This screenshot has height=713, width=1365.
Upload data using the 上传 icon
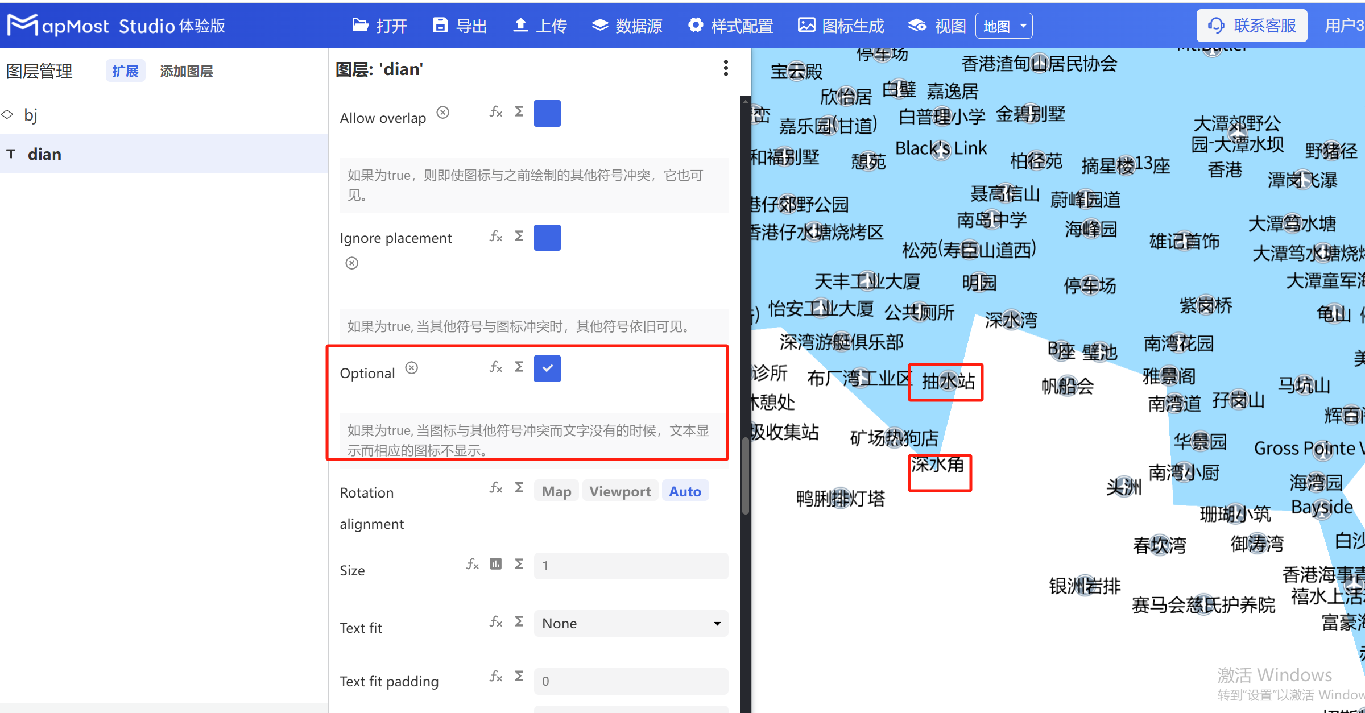(539, 25)
